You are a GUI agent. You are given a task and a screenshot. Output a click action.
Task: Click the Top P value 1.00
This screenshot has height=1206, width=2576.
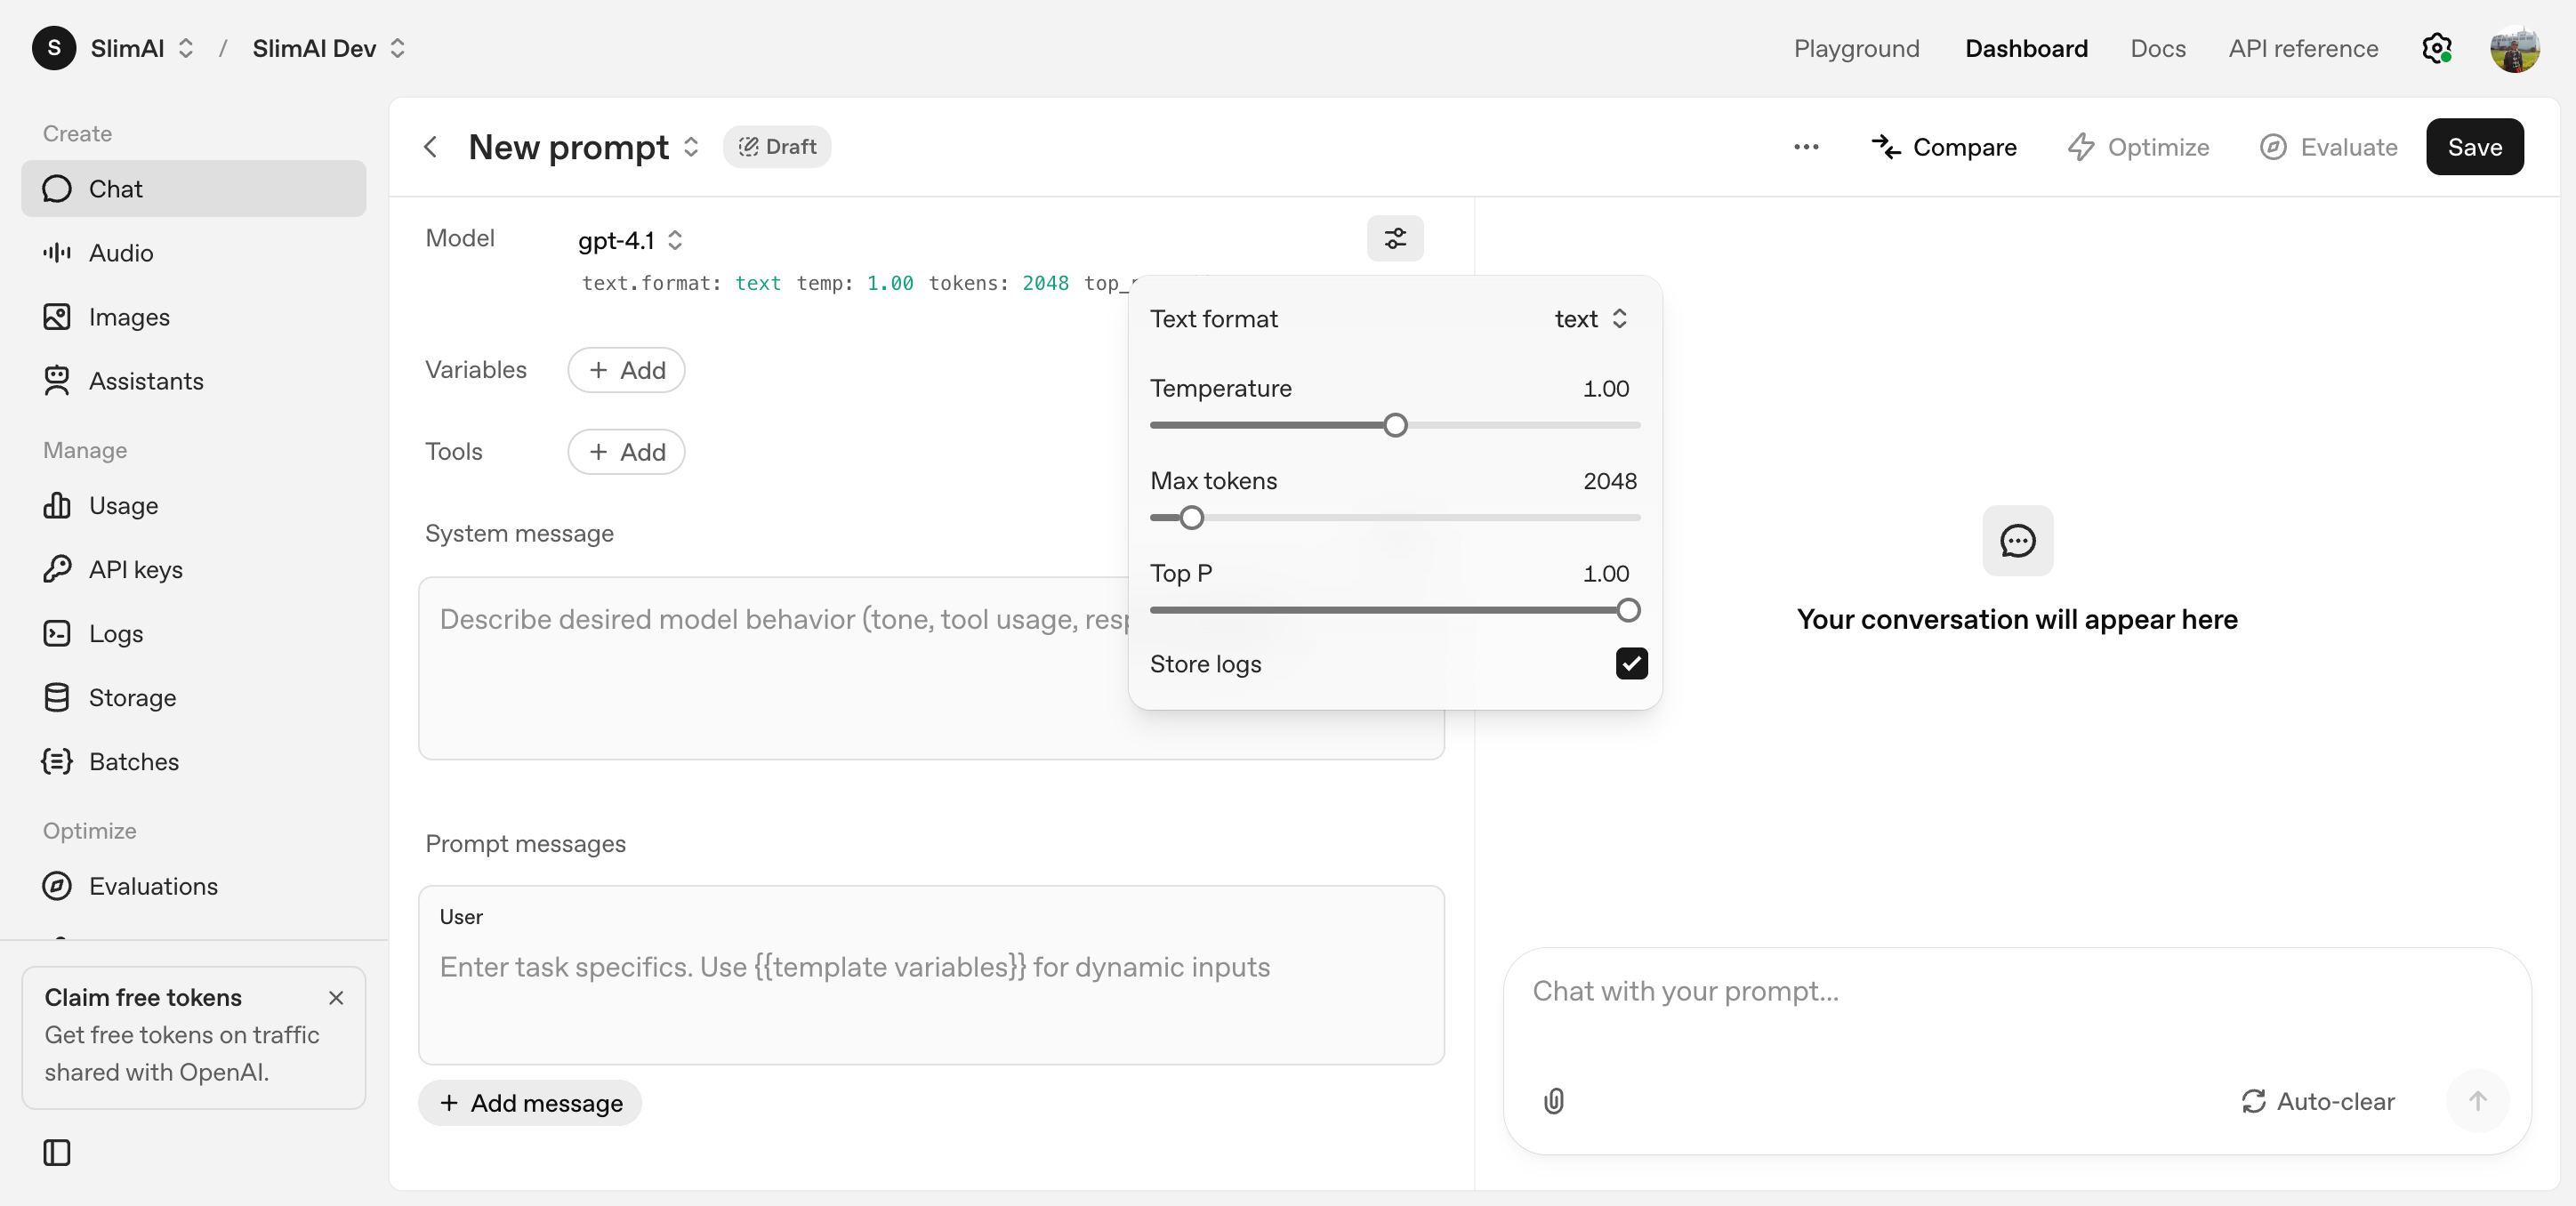point(1605,573)
